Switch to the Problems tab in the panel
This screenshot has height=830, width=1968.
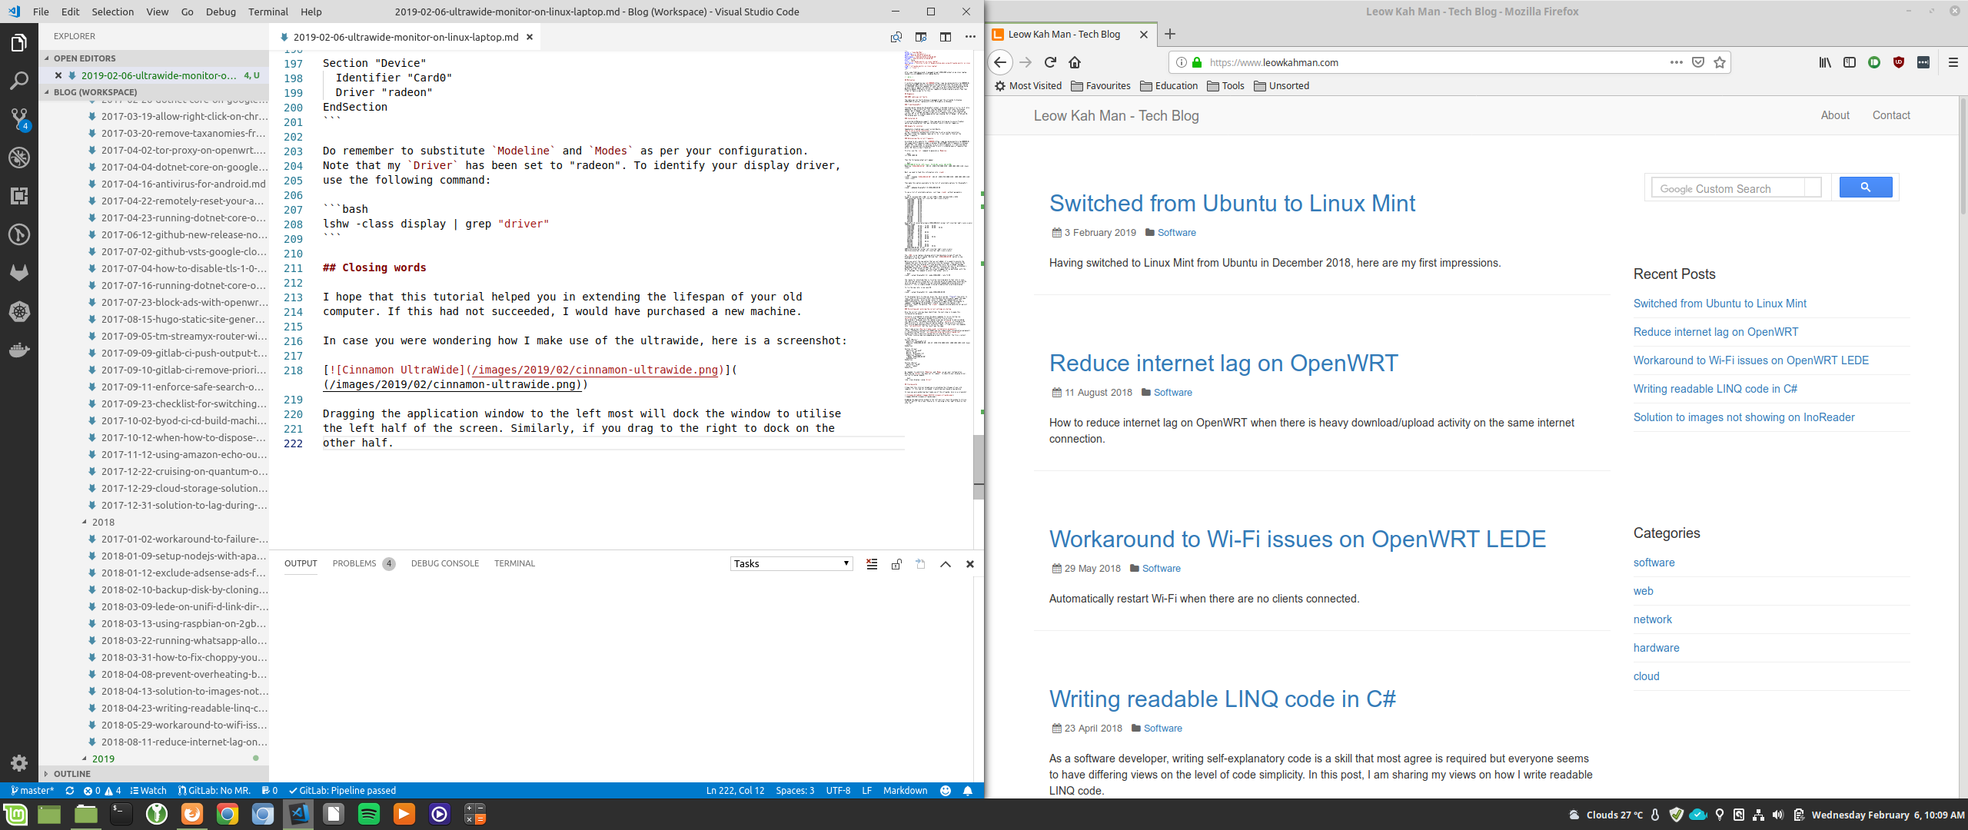tap(363, 563)
